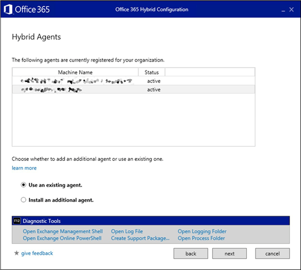Go back to the previous step
The image size is (301, 270).
click(191, 254)
